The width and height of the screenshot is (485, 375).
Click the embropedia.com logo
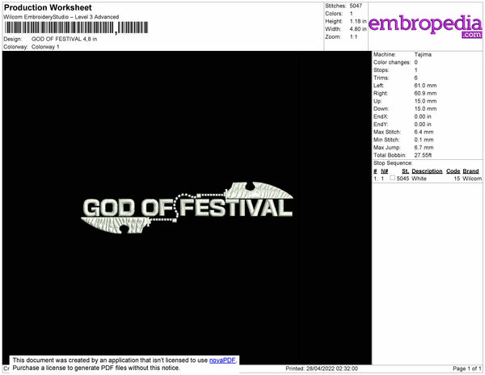point(425,26)
